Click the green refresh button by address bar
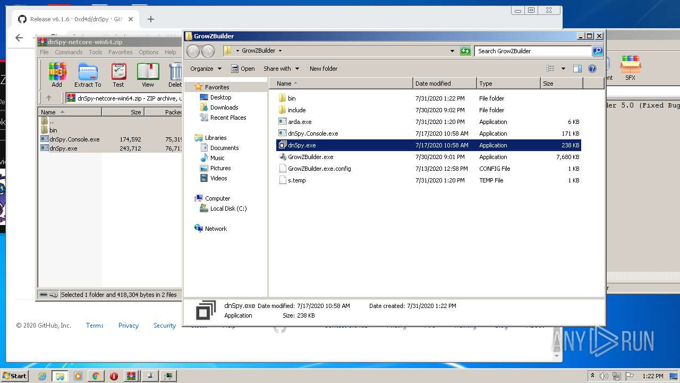Viewport: 680px width, 383px height. click(x=465, y=51)
